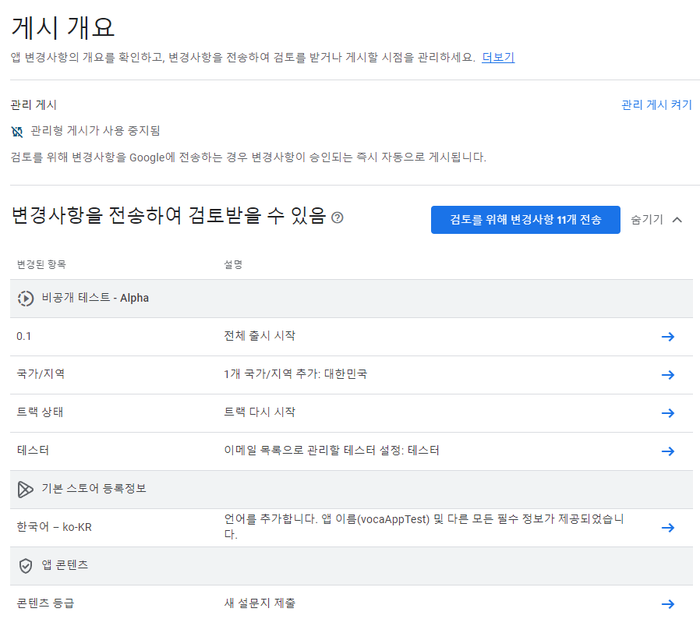Viewport: 700px width, 619px height.
Task: Click the 기본 스토어 등록정보 section header
Action: coord(352,490)
